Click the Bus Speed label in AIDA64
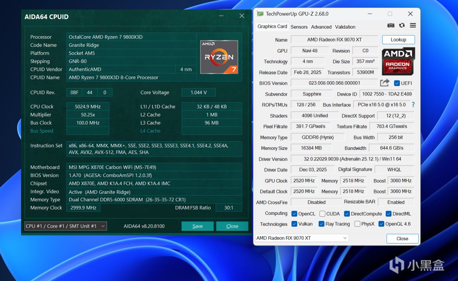This screenshot has width=458, height=281. tap(42, 131)
